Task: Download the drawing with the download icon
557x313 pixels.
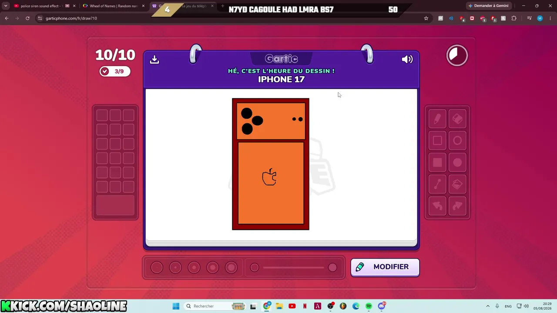Action: point(154,60)
